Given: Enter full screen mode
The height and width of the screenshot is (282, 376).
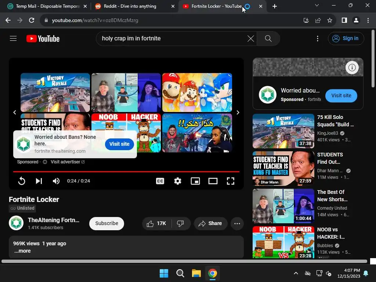Looking at the screenshot, I should point(231,181).
